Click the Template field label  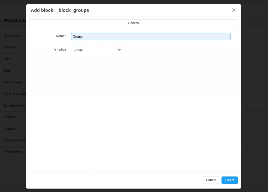click(x=59, y=49)
